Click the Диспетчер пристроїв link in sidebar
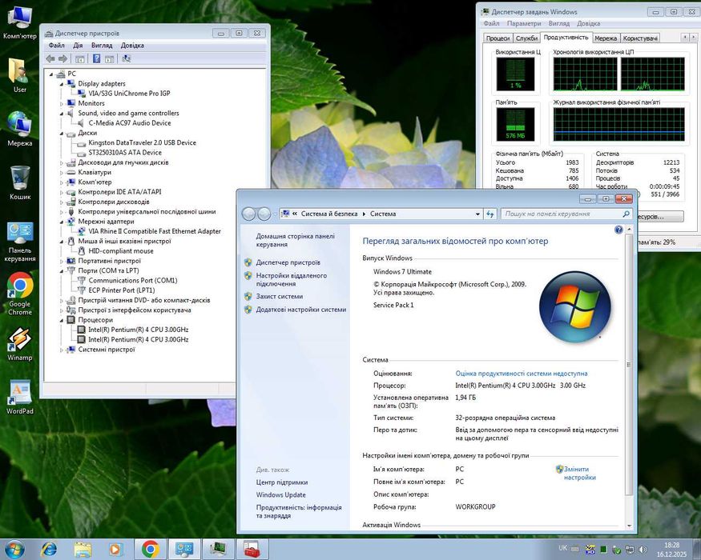Screen dimensions: 701x560 click(x=288, y=262)
